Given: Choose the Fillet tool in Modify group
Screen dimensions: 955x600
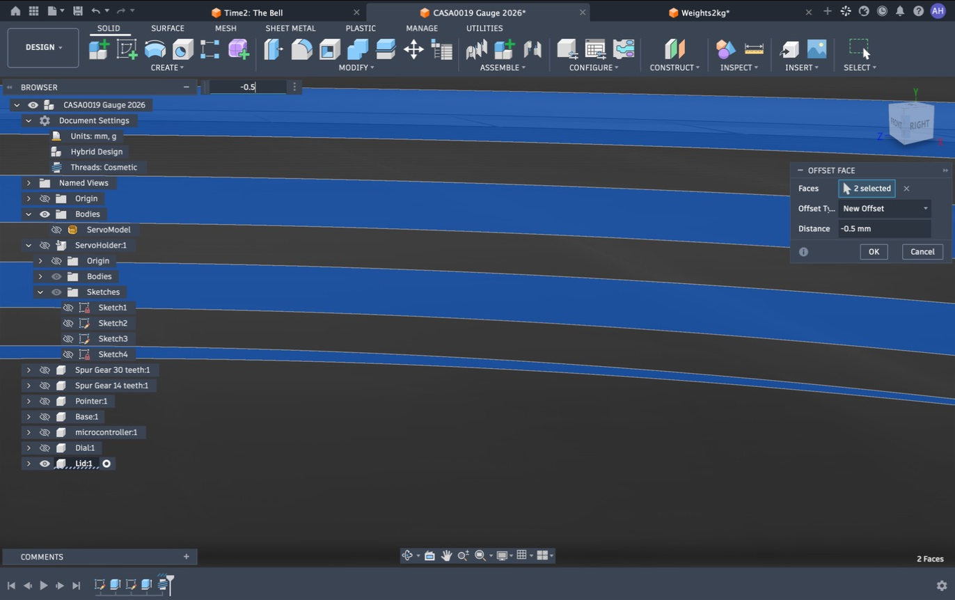Looking at the screenshot, I should [301, 49].
